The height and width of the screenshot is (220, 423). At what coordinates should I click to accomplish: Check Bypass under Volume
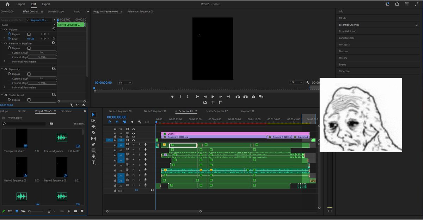(29, 34)
